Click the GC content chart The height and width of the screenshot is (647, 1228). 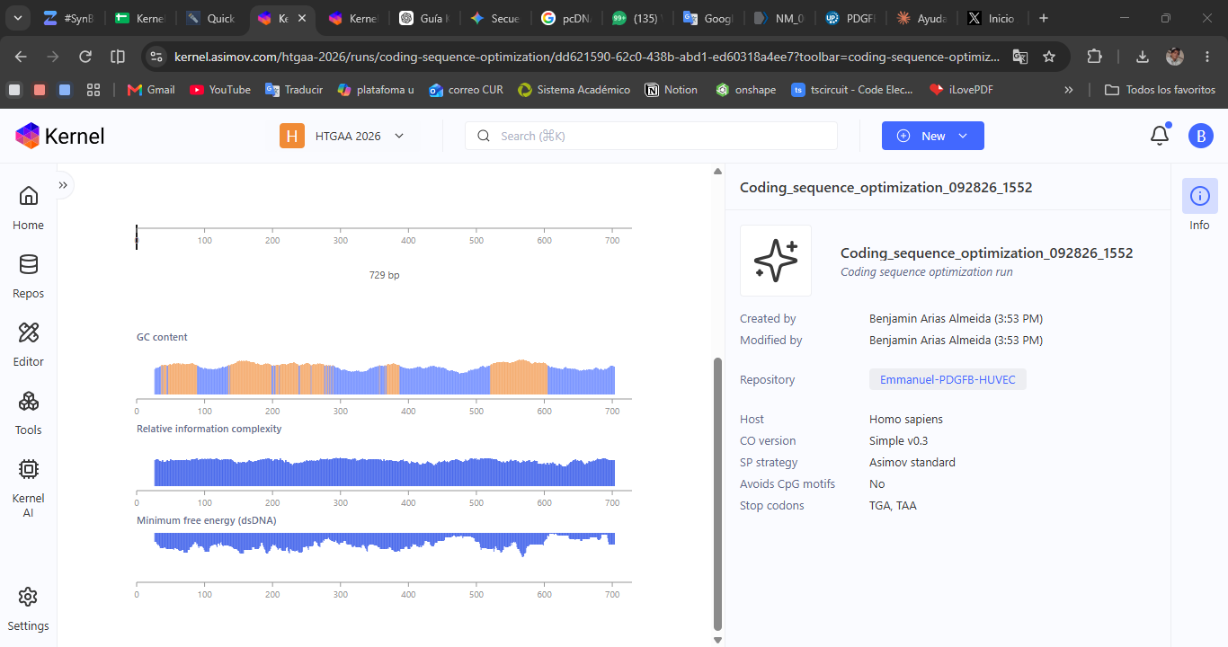point(384,377)
